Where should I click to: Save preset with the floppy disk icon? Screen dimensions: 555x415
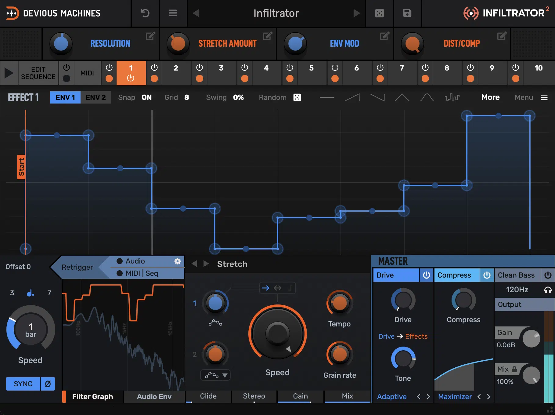coord(407,13)
